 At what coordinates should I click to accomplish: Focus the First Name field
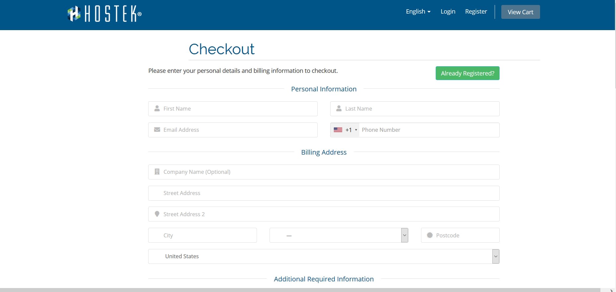tap(233, 109)
